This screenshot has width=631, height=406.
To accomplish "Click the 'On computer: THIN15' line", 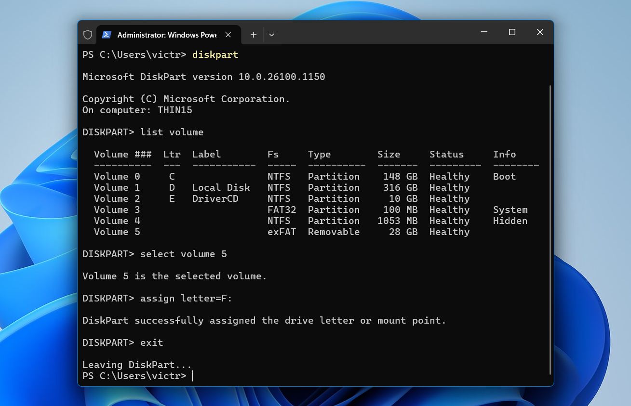I will tap(137, 110).
